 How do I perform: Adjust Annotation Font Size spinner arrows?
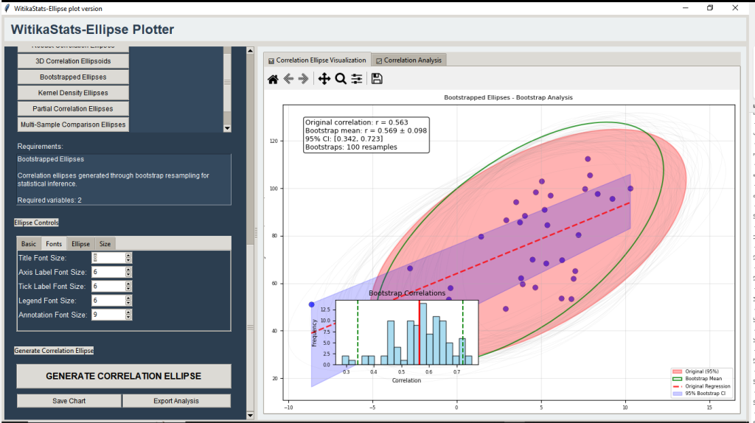(x=128, y=315)
